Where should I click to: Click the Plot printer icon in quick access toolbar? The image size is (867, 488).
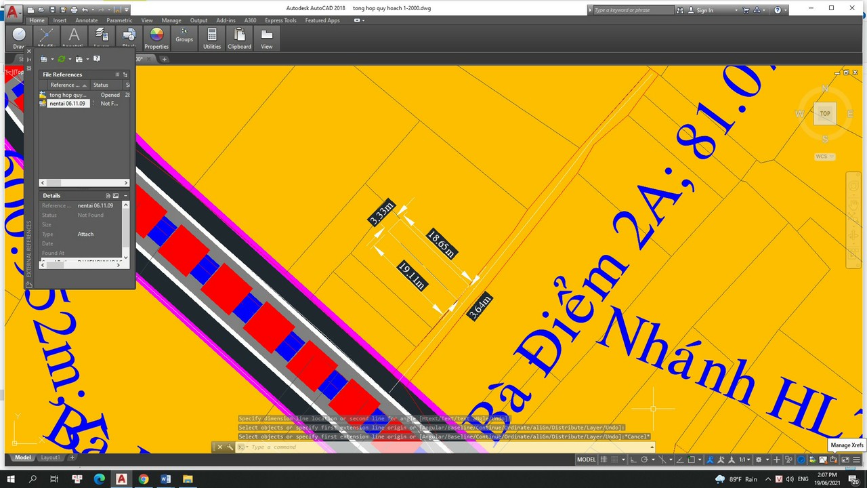click(x=74, y=10)
